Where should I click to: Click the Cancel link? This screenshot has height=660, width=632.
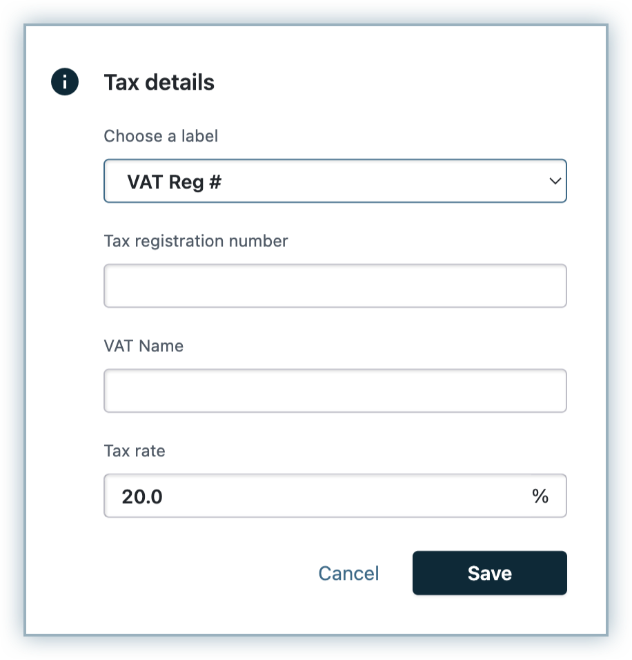(348, 573)
